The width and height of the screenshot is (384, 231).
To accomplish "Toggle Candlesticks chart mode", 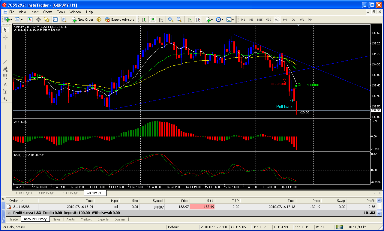I will pyautogui.click(x=152, y=19).
